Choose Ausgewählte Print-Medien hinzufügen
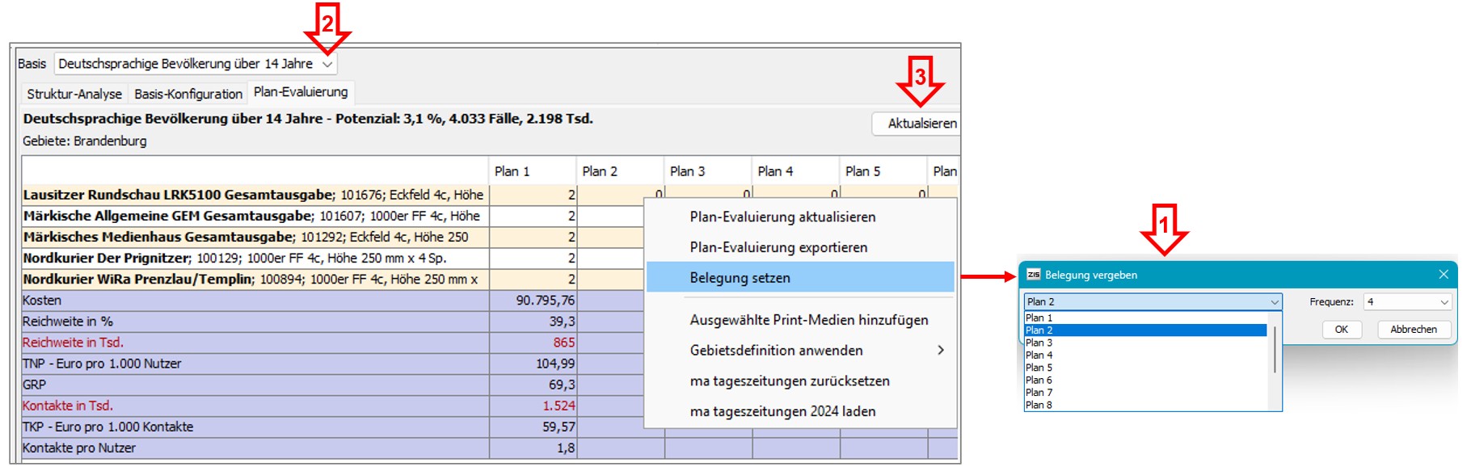Image resolution: width=1471 pixels, height=467 pixels. [x=809, y=320]
